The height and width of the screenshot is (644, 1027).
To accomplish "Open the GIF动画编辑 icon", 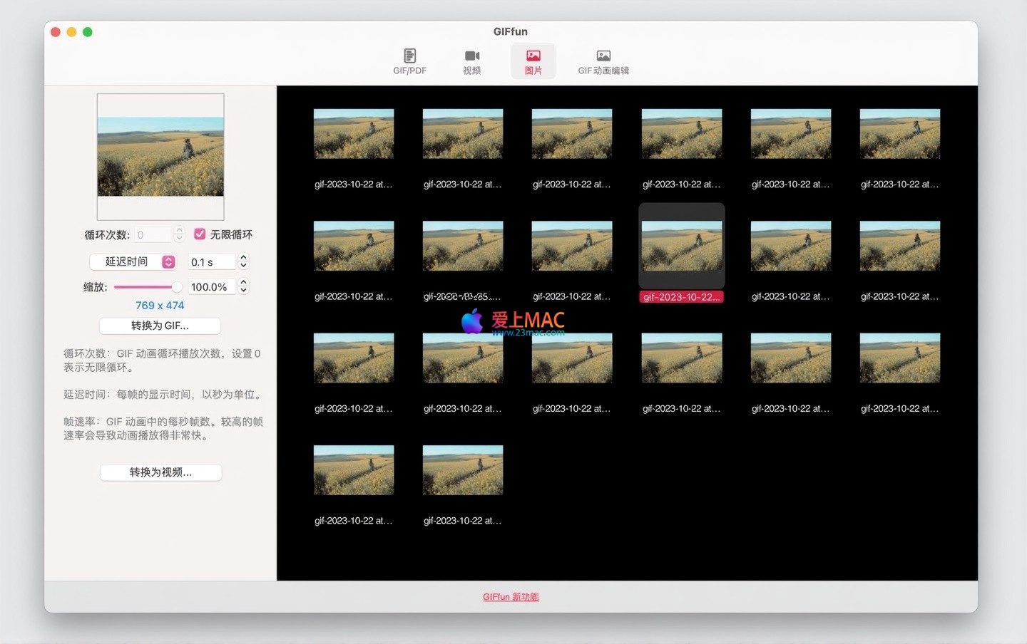I will click(603, 56).
